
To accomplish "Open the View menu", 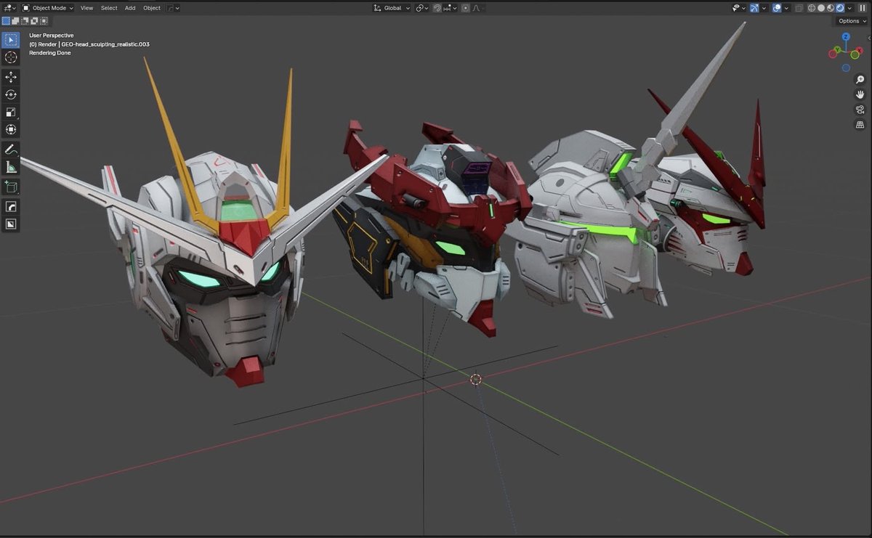I will click(86, 8).
